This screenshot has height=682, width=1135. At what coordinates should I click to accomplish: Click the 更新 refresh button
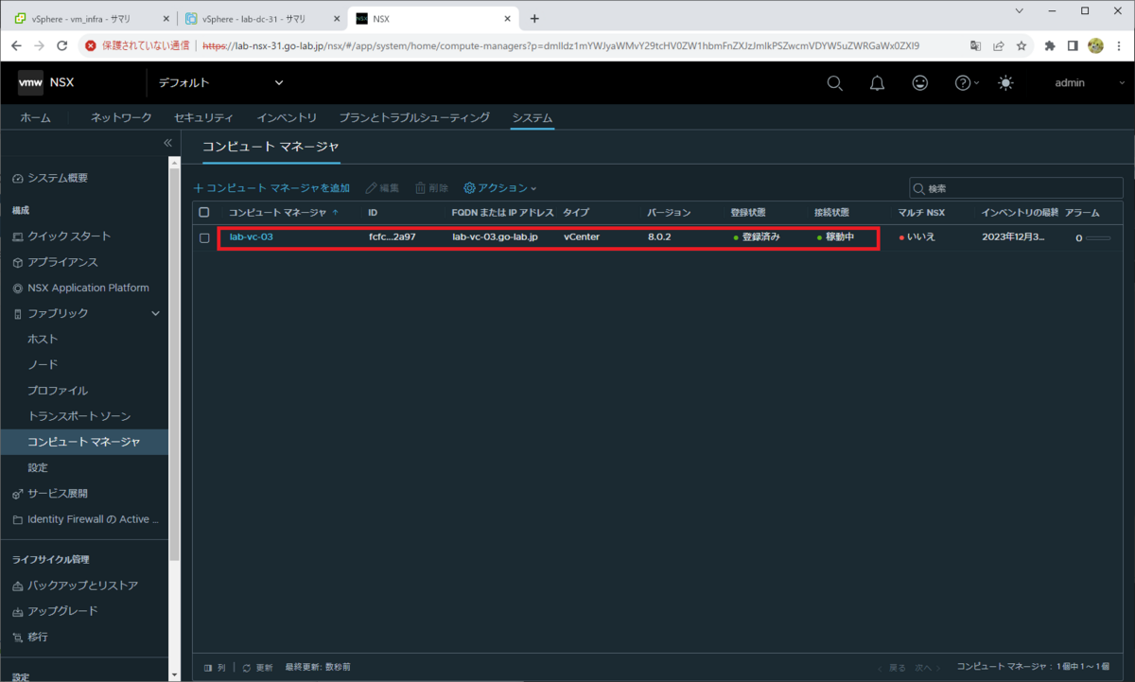[257, 667]
